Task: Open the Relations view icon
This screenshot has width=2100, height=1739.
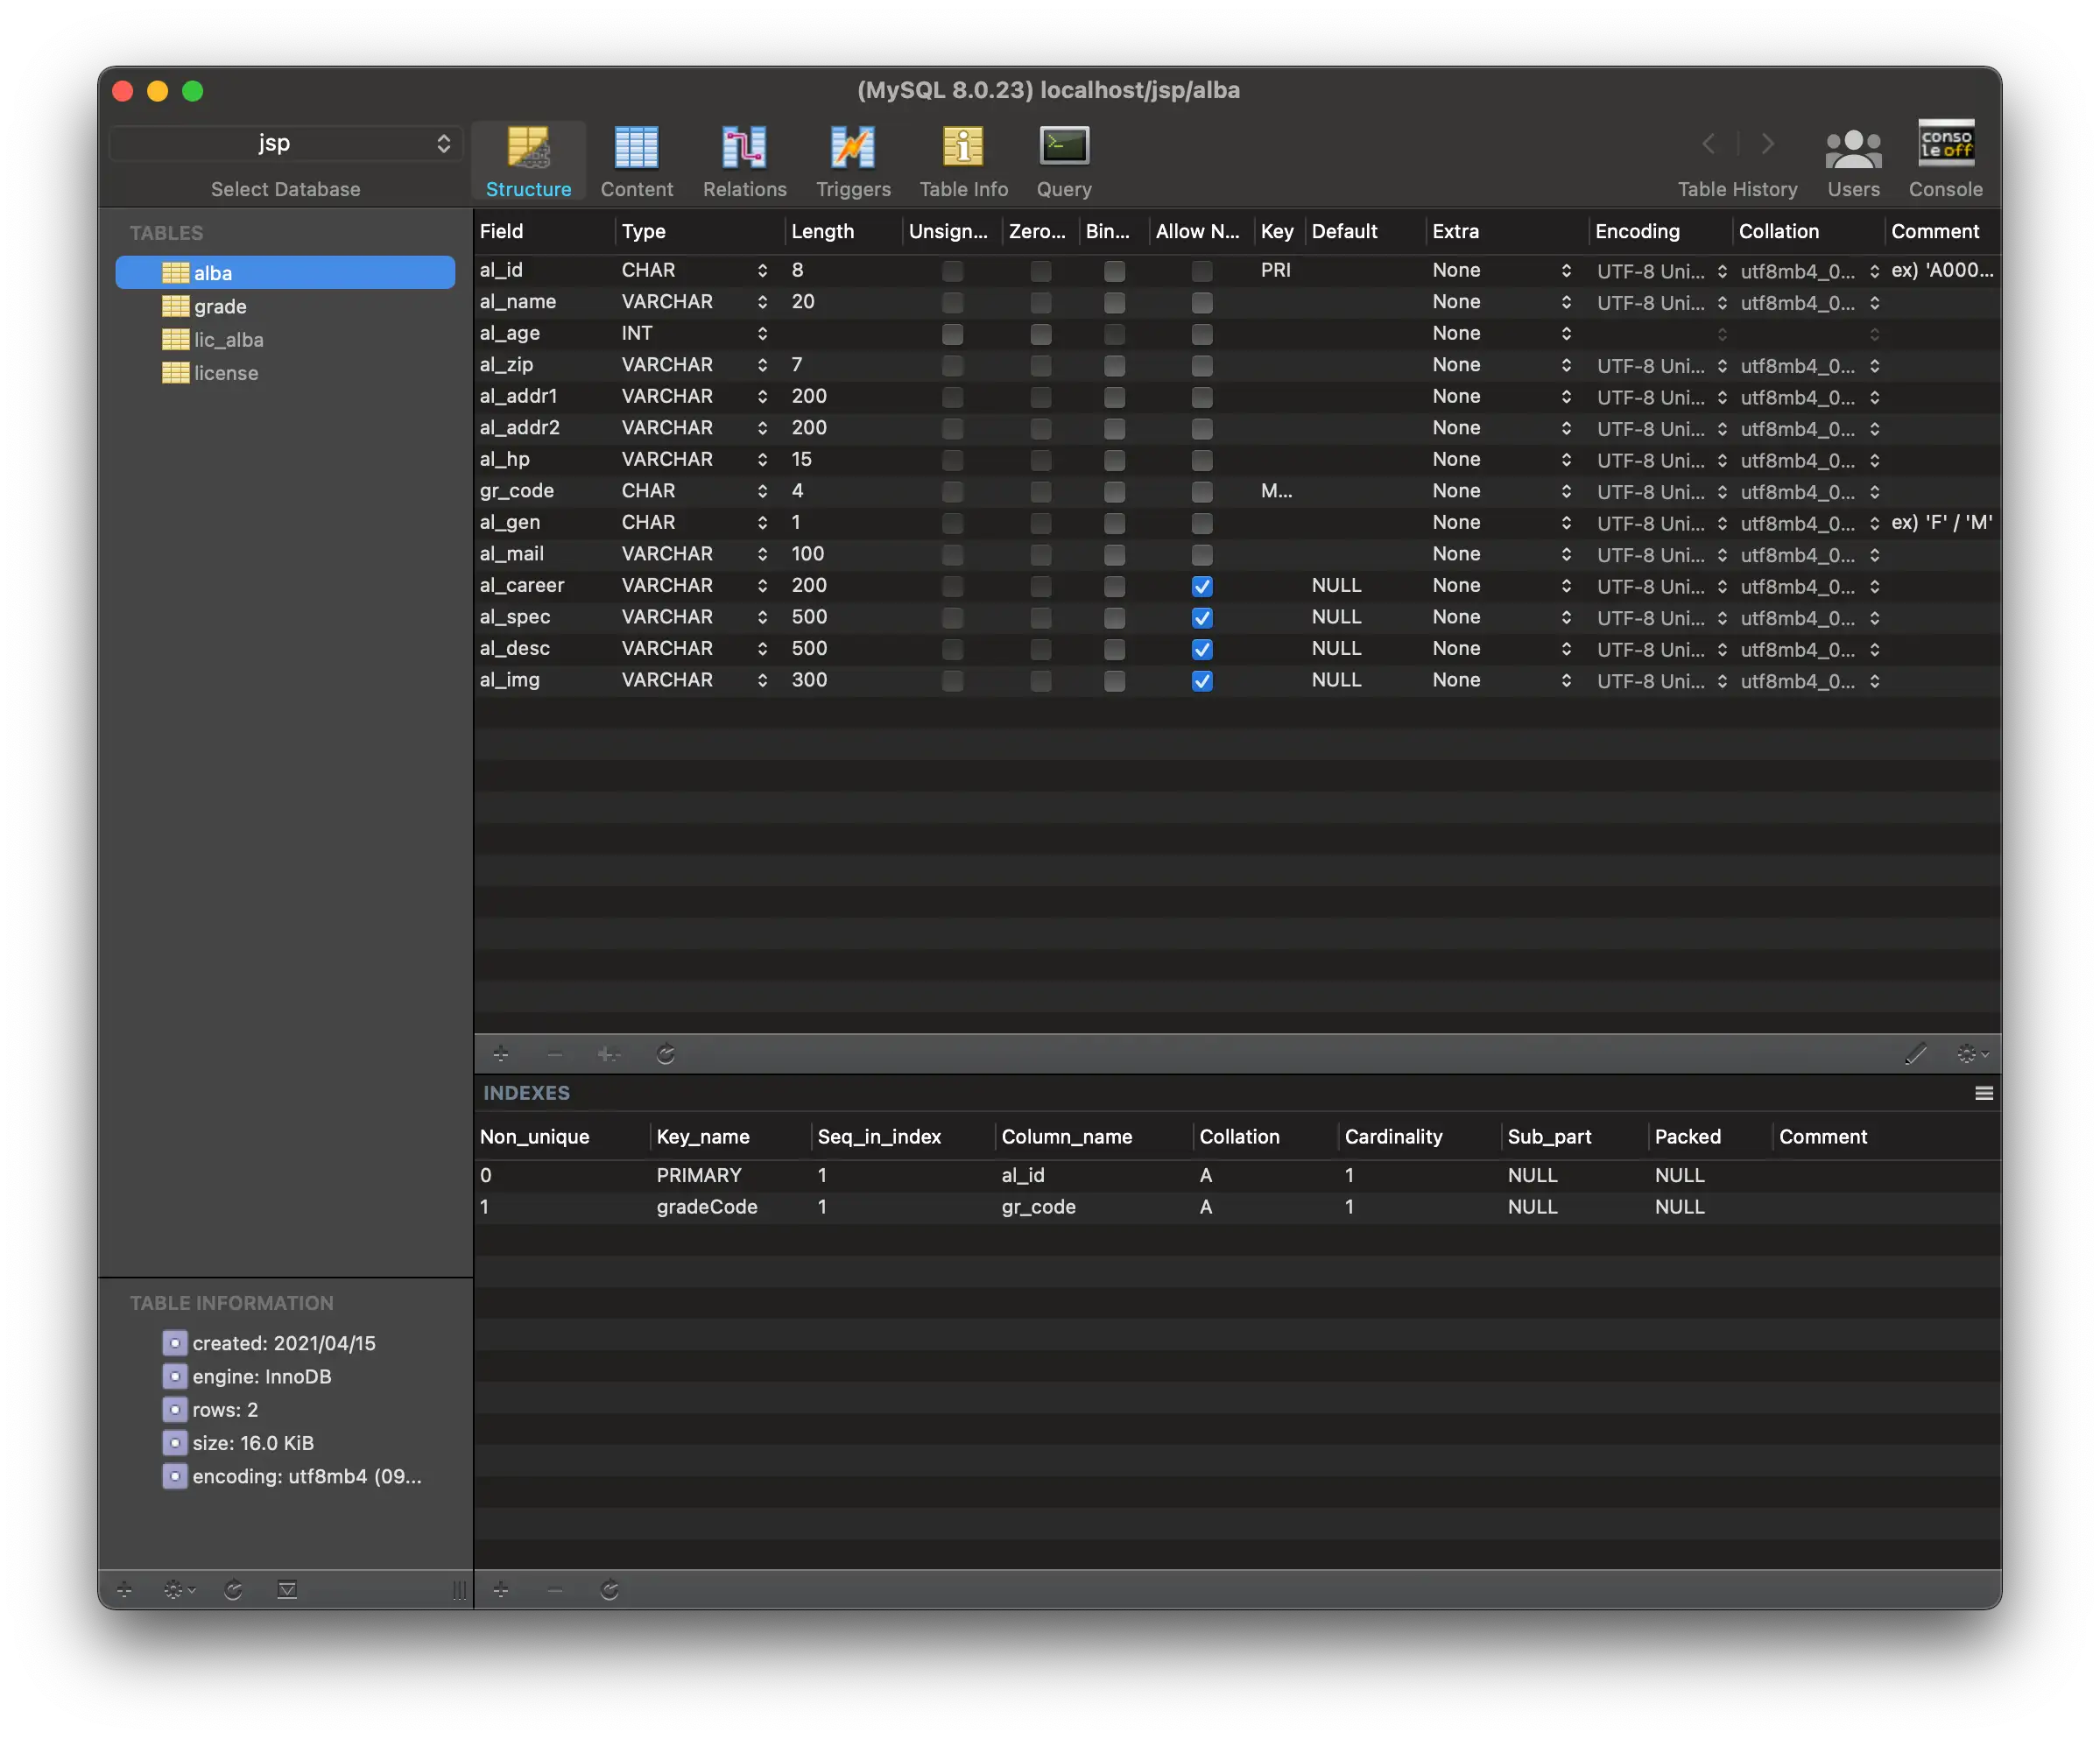Action: pos(744,148)
